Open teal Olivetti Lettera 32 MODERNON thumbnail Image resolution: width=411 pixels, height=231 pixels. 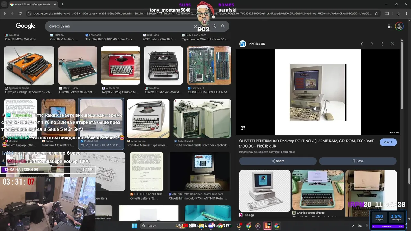[x=78, y=65]
